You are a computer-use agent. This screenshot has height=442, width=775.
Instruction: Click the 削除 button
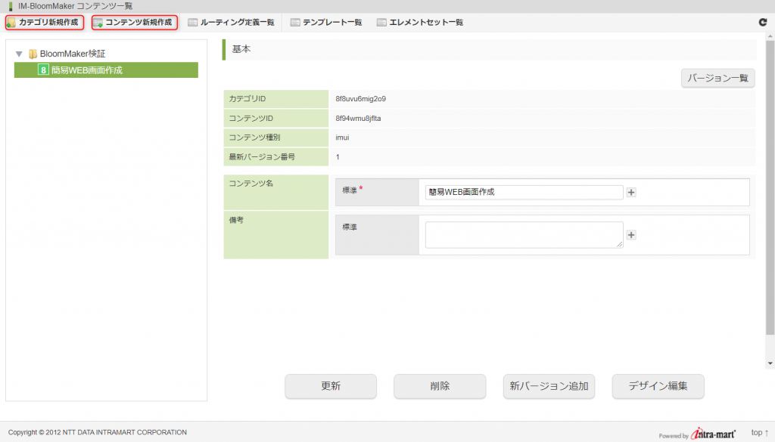pos(440,386)
